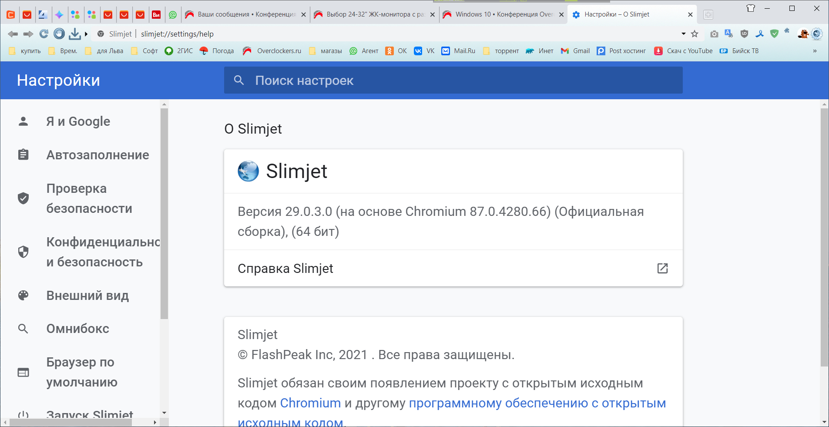Click the reload page icon
Viewport: 829px width, 427px height.
44,34
